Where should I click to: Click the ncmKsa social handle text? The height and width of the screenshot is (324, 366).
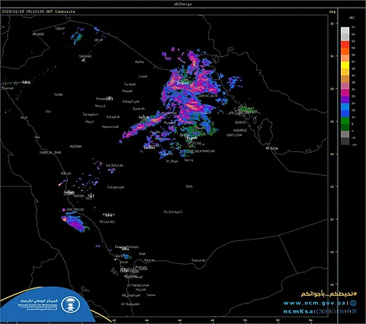[298, 312]
